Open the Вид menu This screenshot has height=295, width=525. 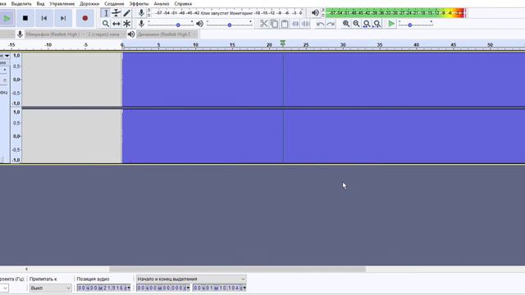pos(40,3)
